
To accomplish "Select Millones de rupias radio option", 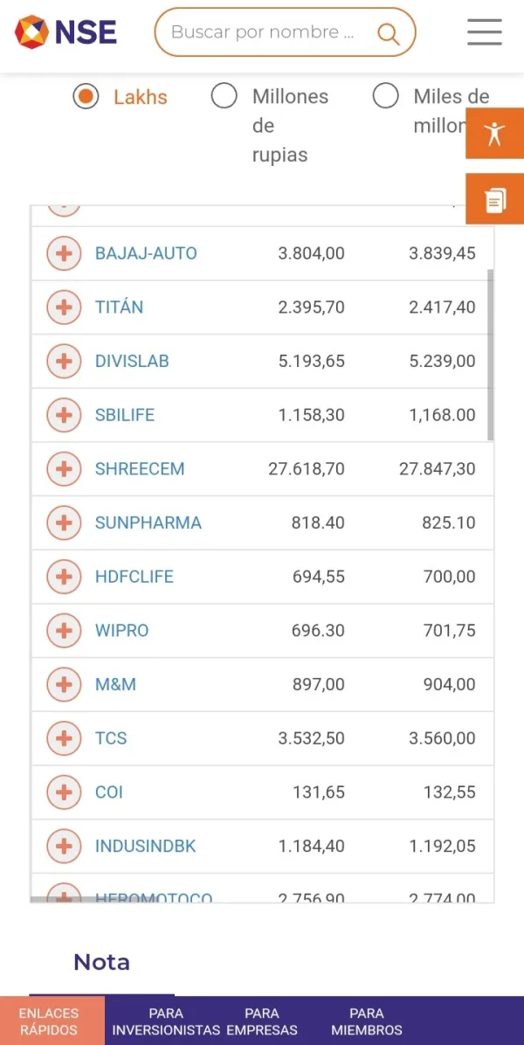I will pos(224,96).
